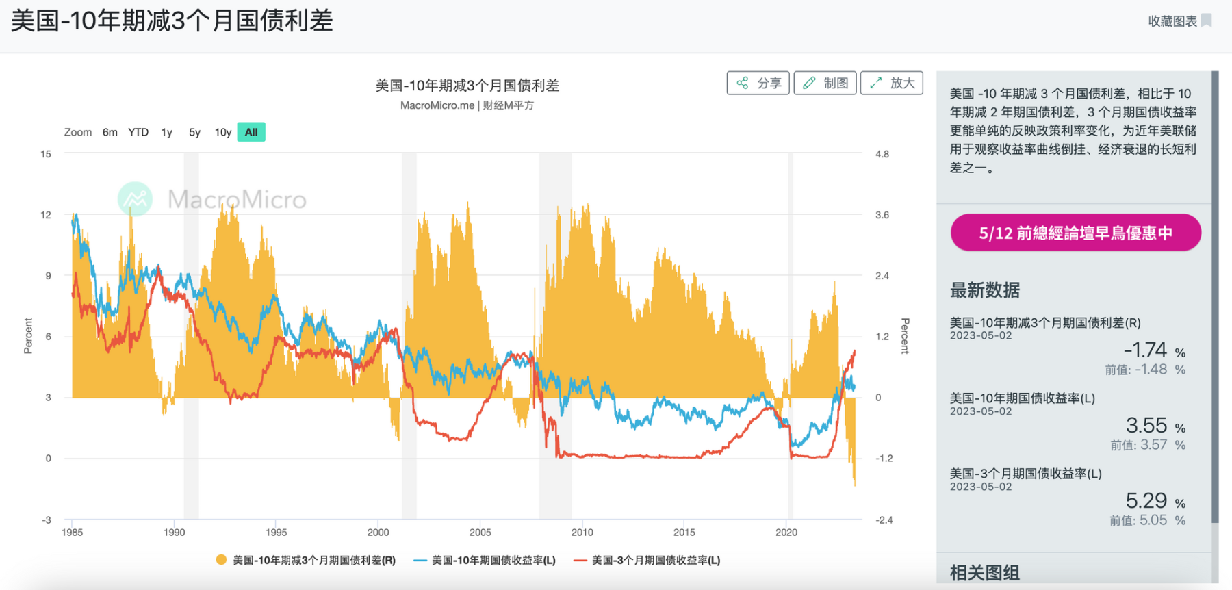The image size is (1232, 590).
Task: Select the All zoom range
Action: 251,132
